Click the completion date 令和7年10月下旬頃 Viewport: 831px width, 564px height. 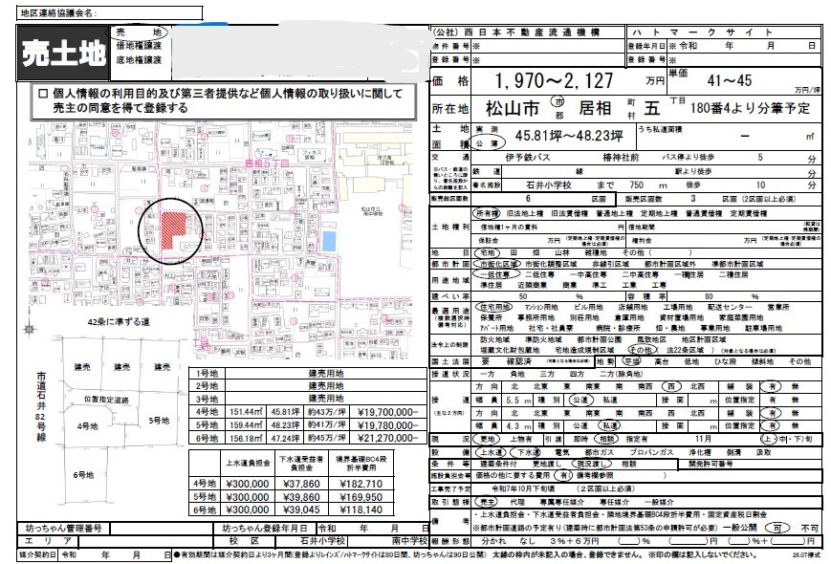tap(523, 488)
